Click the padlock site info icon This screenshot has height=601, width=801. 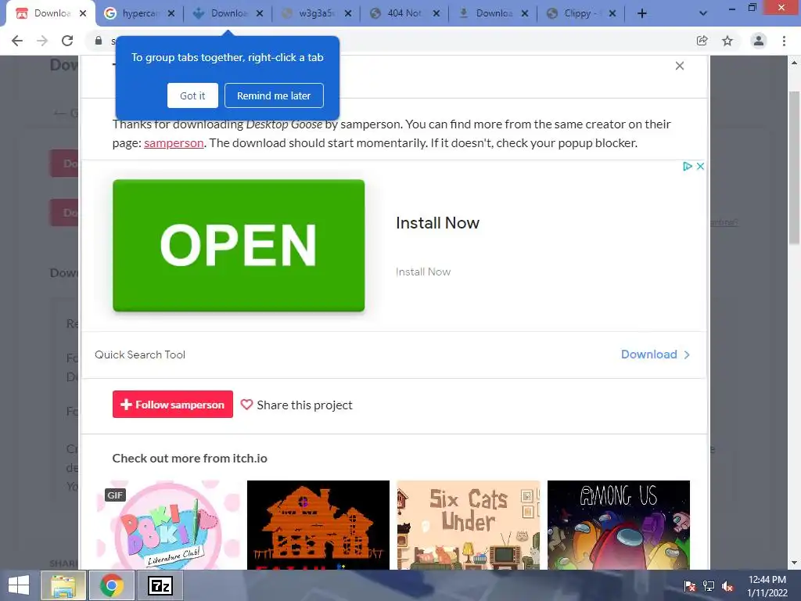tap(99, 41)
